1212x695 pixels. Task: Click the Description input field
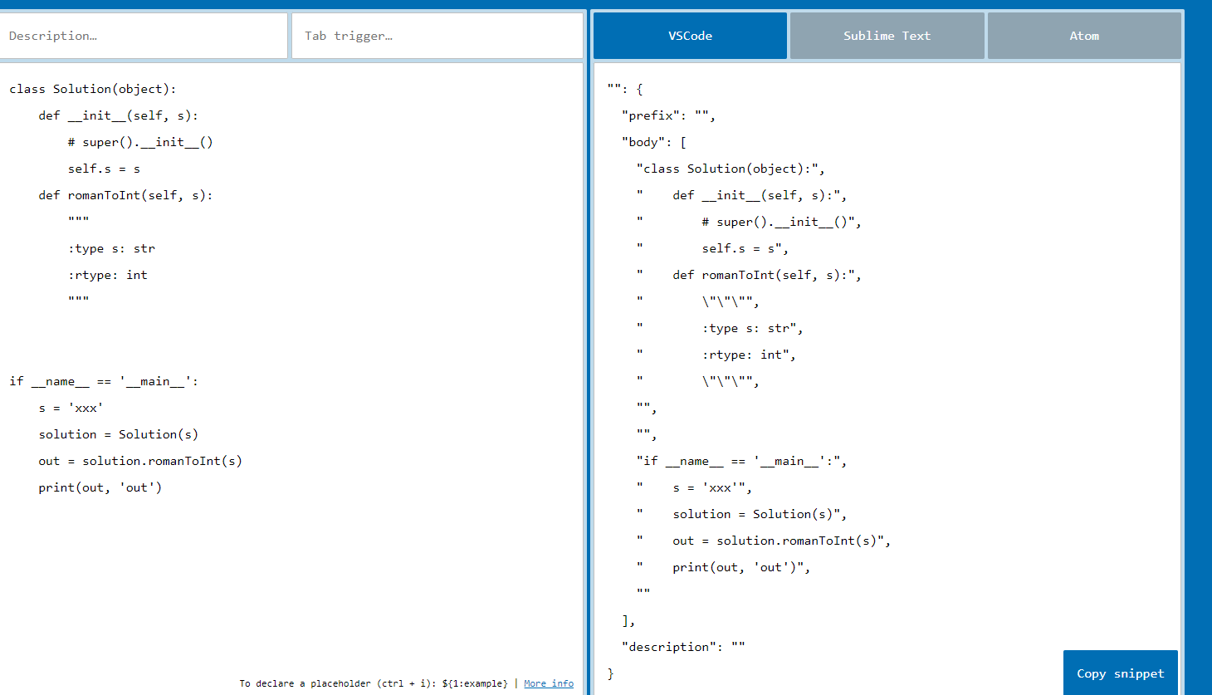pyautogui.click(x=144, y=36)
